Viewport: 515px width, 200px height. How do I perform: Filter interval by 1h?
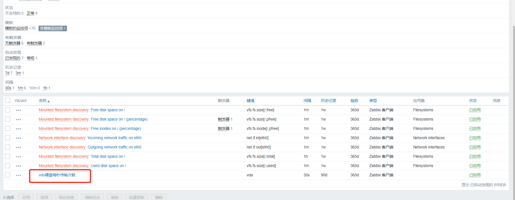coord(45,88)
